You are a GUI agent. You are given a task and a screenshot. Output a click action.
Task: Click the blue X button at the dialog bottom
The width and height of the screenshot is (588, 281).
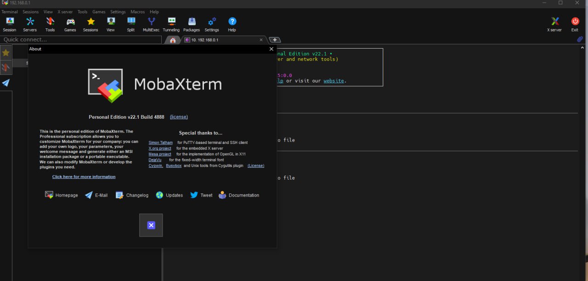tap(151, 225)
